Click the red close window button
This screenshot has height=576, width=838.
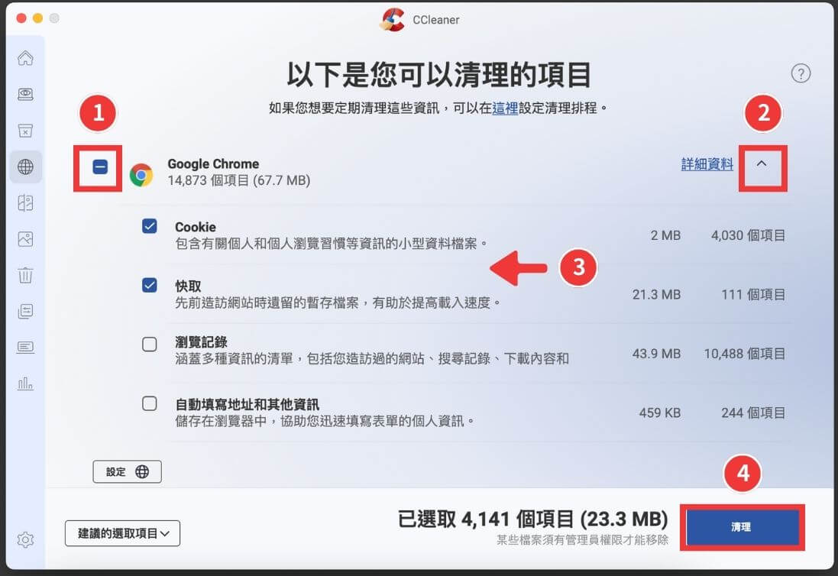21,18
